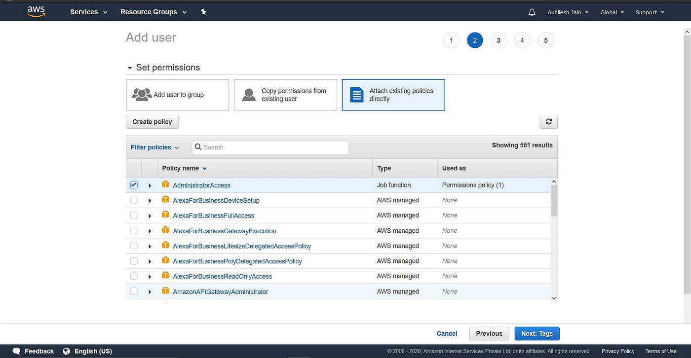Expand the AmazonAPIGatewayAdministrator row arrow
Viewport: 691px width, 358px height.
click(x=150, y=292)
